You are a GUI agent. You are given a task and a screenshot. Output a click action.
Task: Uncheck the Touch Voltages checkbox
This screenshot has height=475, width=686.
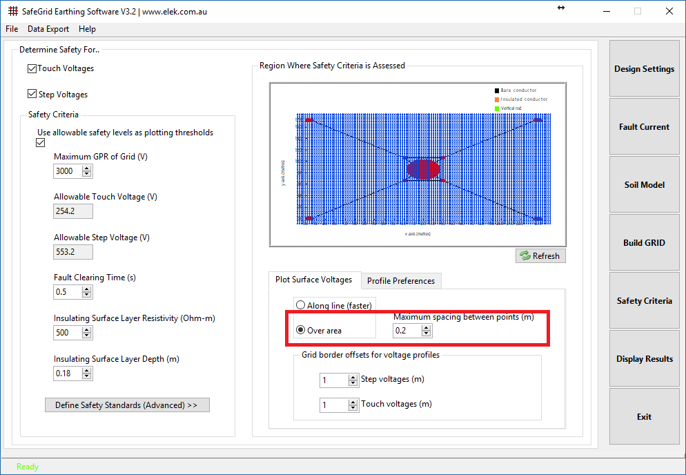point(31,68)
